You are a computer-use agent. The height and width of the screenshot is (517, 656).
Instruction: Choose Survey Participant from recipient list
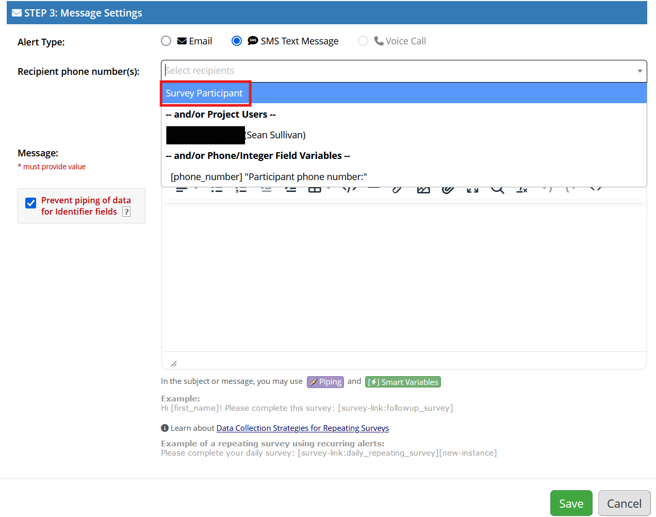tap(404, 93)
